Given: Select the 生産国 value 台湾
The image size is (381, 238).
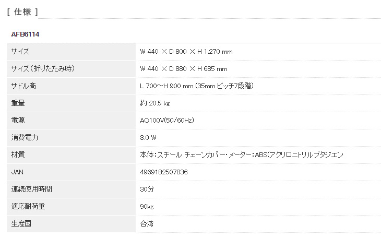Looking at the screenshot, I should [147, 223].
